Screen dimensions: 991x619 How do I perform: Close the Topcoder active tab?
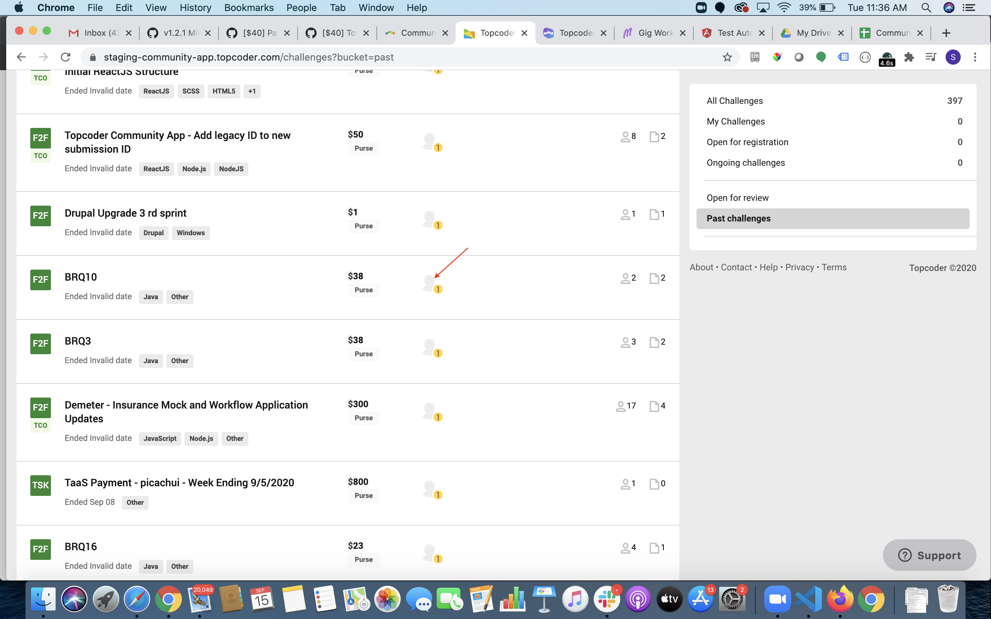524,33
